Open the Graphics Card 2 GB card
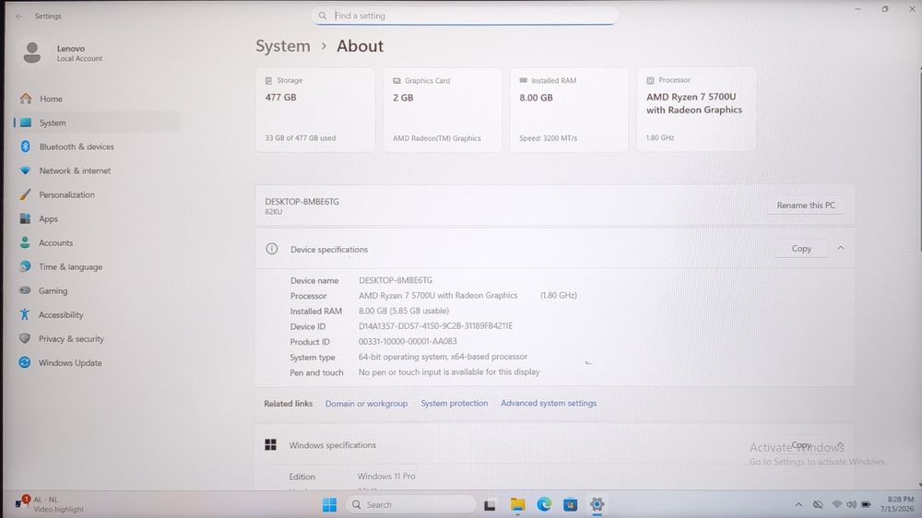This screenshot has height=518, width=922. [443, 110]
